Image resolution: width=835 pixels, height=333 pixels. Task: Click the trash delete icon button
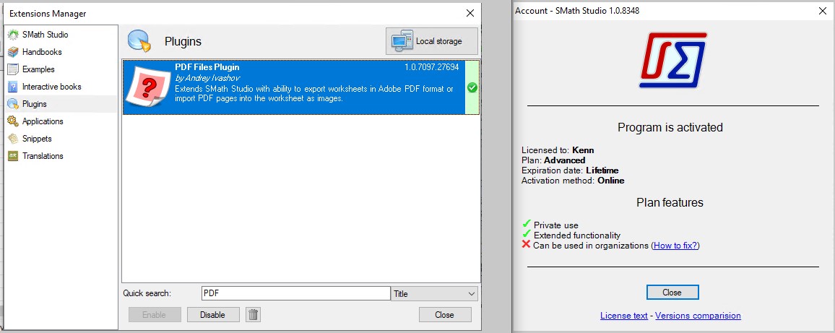pos(253,314)
